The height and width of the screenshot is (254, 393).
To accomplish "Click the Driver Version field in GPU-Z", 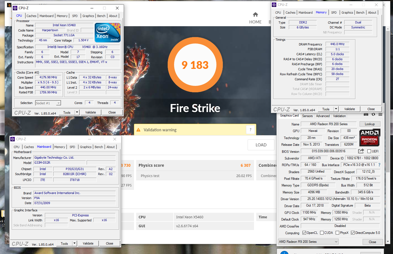I will [340, 199].
